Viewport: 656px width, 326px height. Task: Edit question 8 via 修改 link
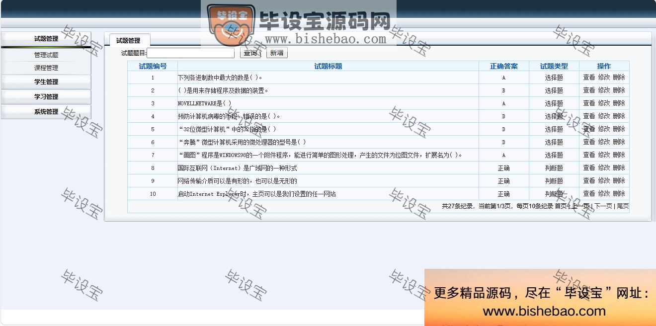point(604,168)
